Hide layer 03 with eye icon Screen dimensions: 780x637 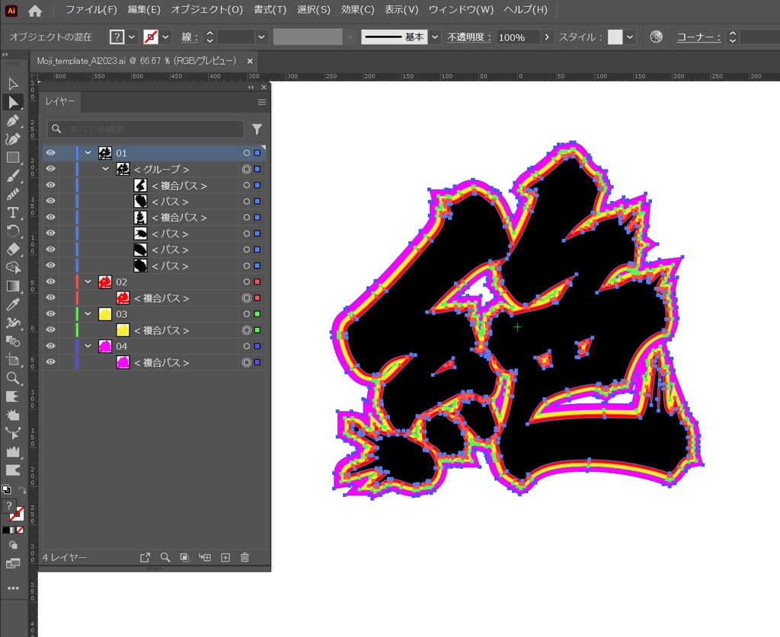click(x=51, y=314)
